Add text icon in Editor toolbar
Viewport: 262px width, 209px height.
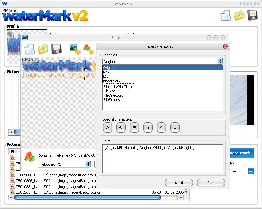pyautogui.click(x=89, y=49)
